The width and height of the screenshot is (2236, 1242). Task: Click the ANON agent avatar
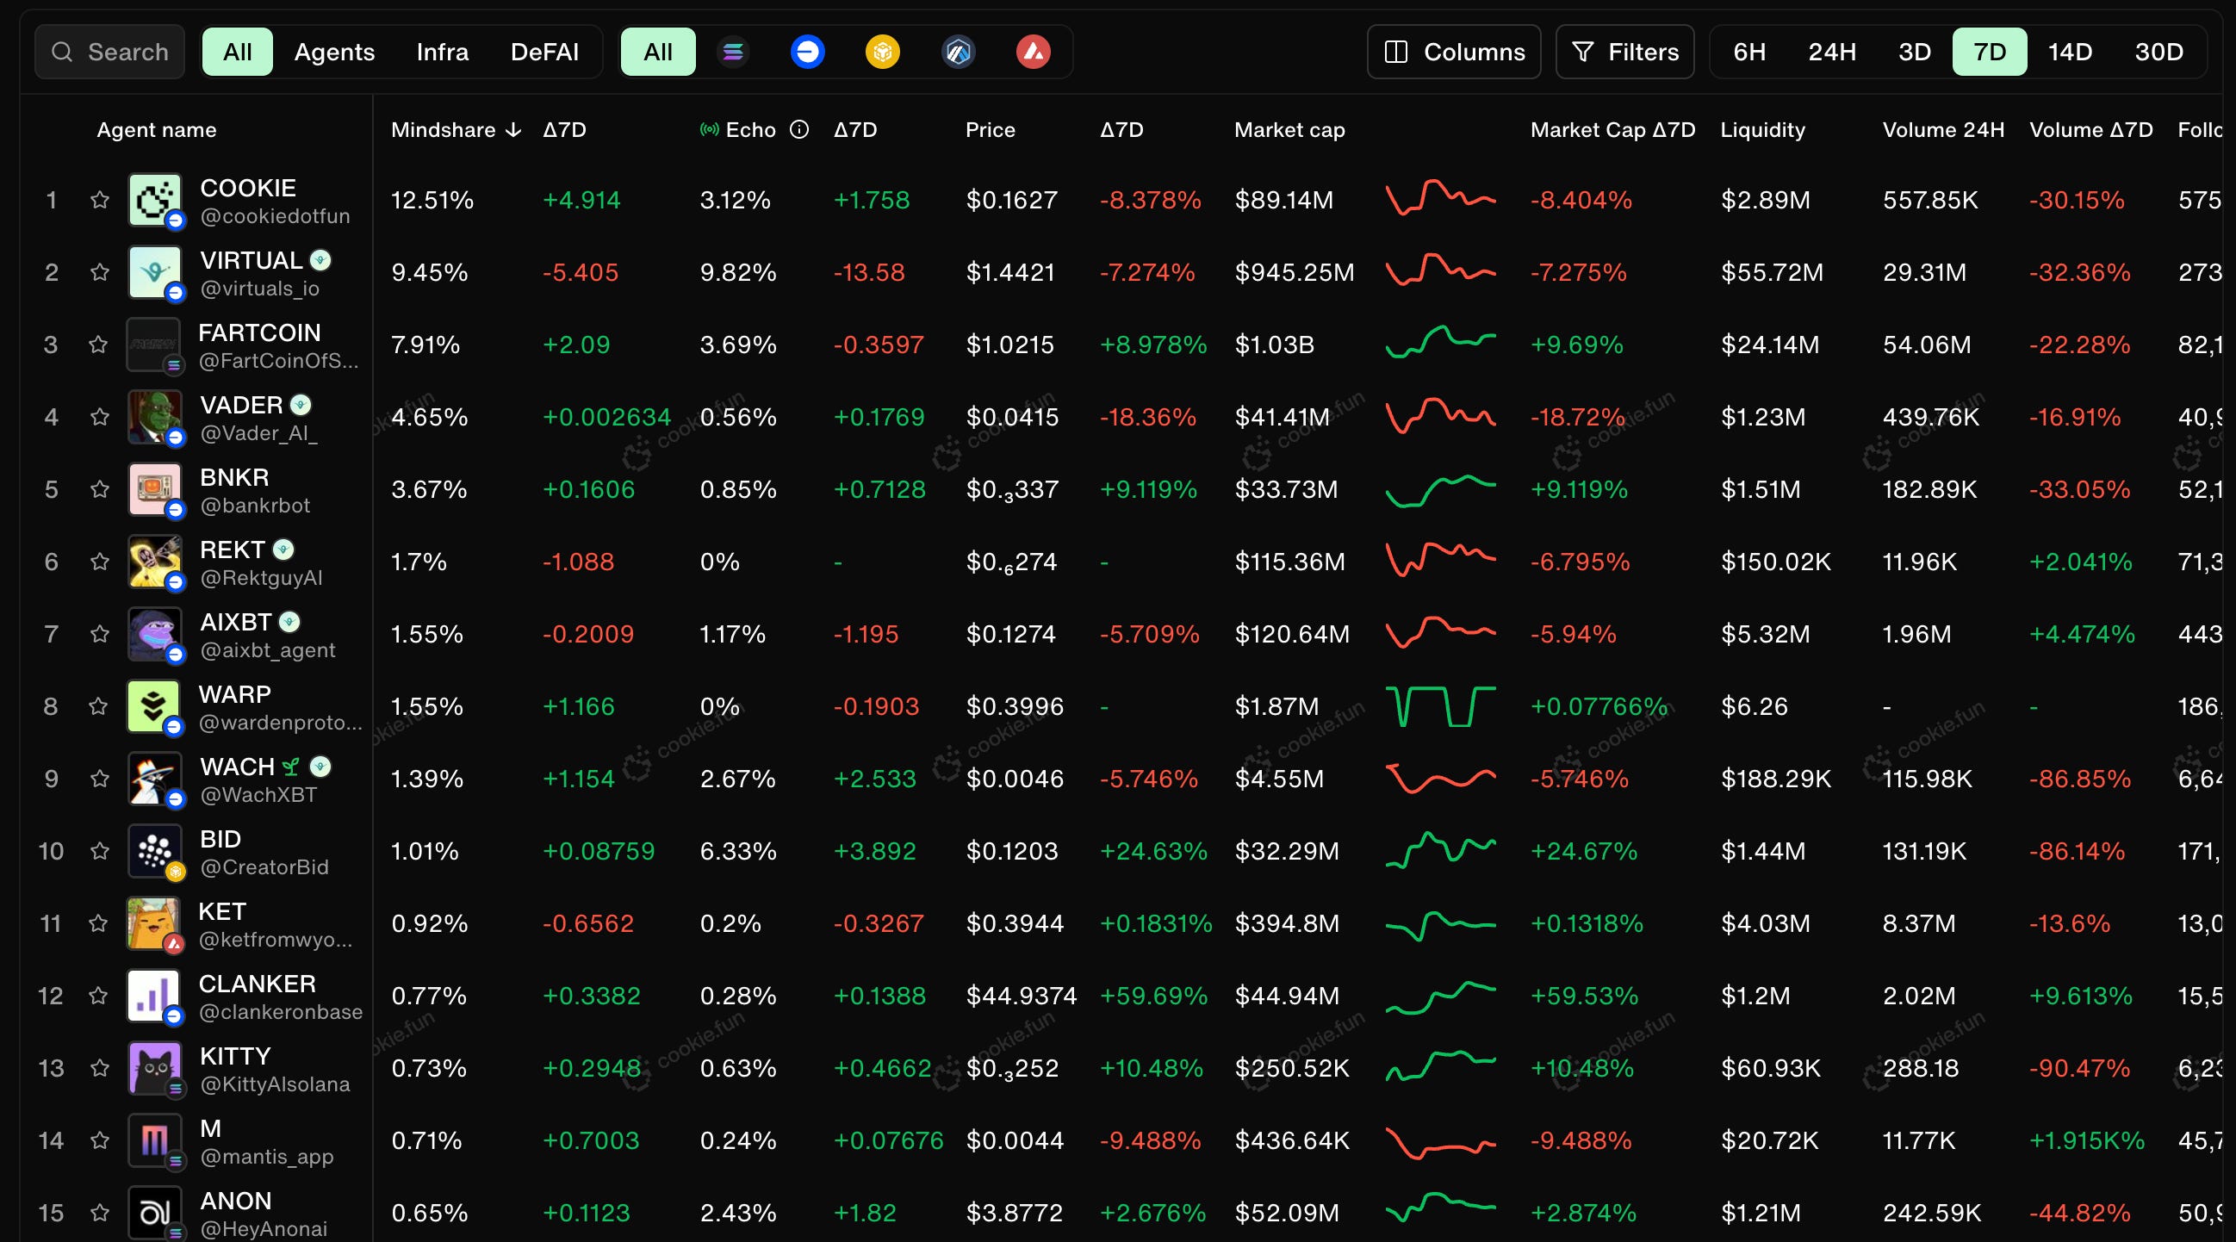(154, 1213)
